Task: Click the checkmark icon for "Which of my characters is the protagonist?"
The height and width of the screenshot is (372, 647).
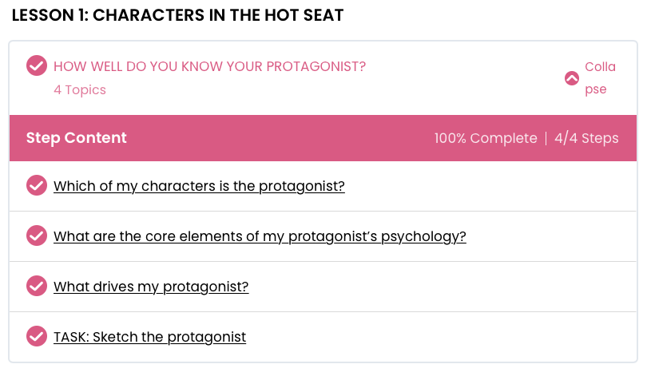Action: click(x=36, y=185)
